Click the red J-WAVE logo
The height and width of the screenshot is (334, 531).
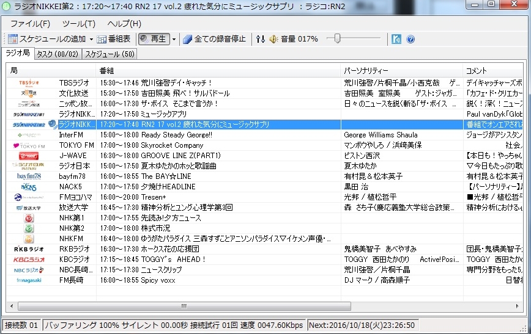[x=29, y=156]
